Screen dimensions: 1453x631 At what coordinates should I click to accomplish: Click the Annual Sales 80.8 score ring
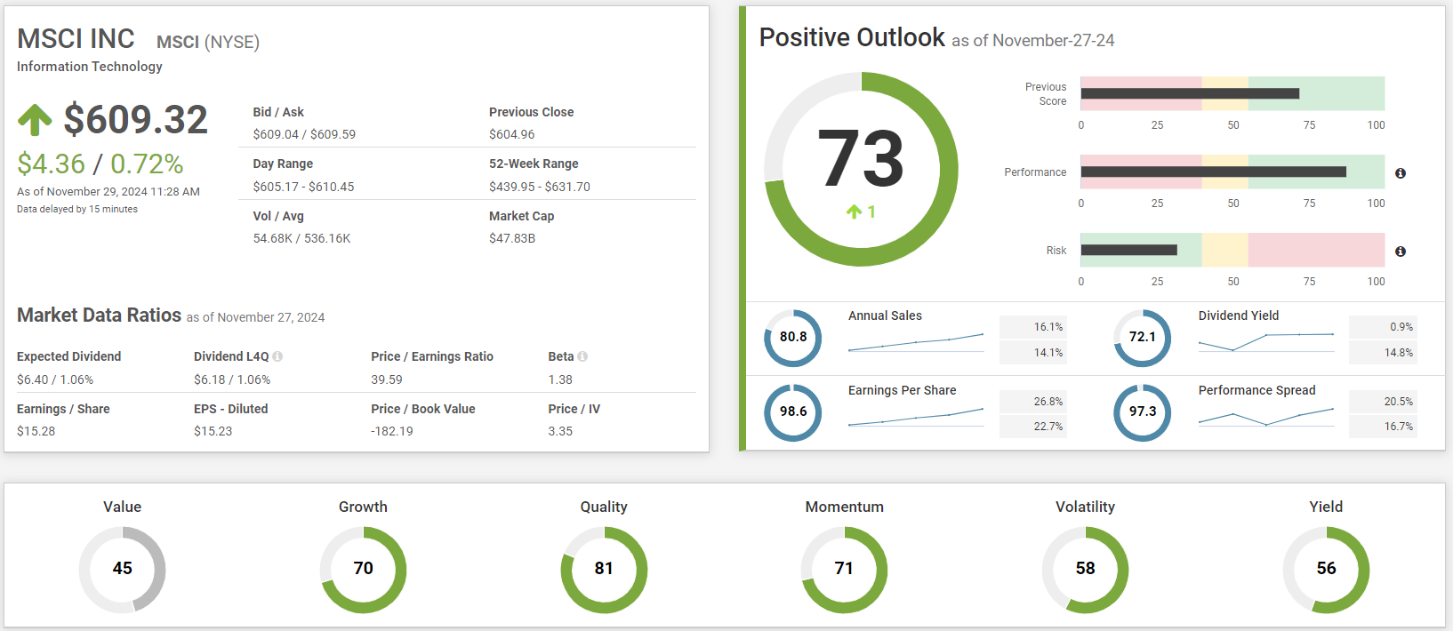793,338
